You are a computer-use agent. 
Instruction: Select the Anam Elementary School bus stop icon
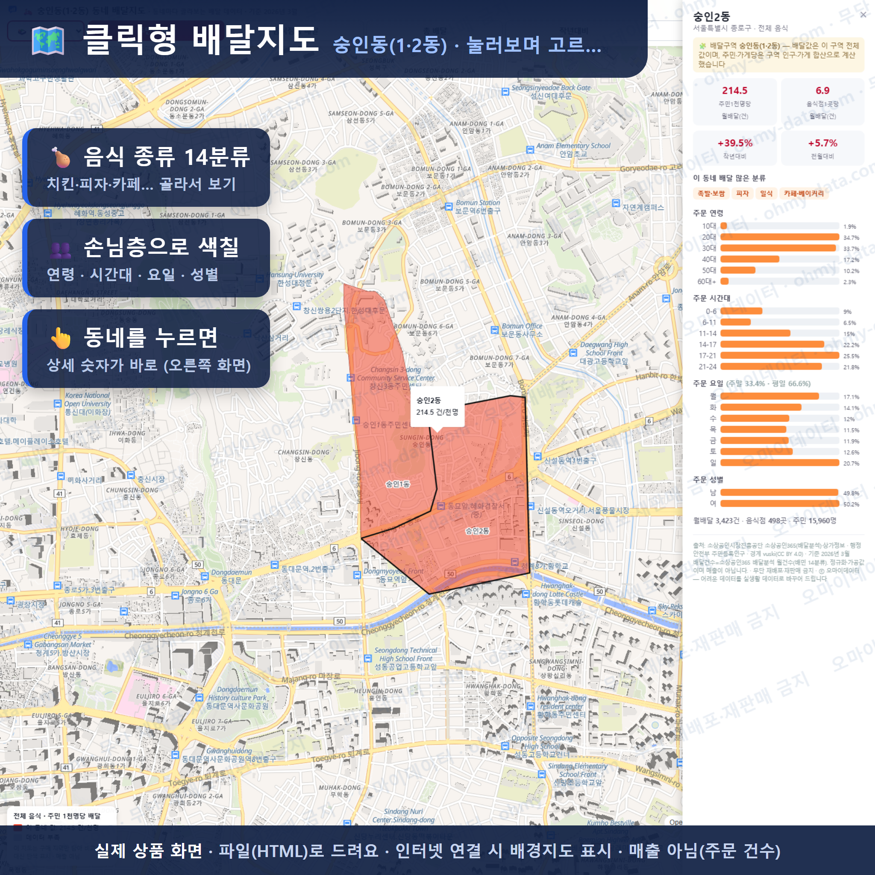pos(530,150)
